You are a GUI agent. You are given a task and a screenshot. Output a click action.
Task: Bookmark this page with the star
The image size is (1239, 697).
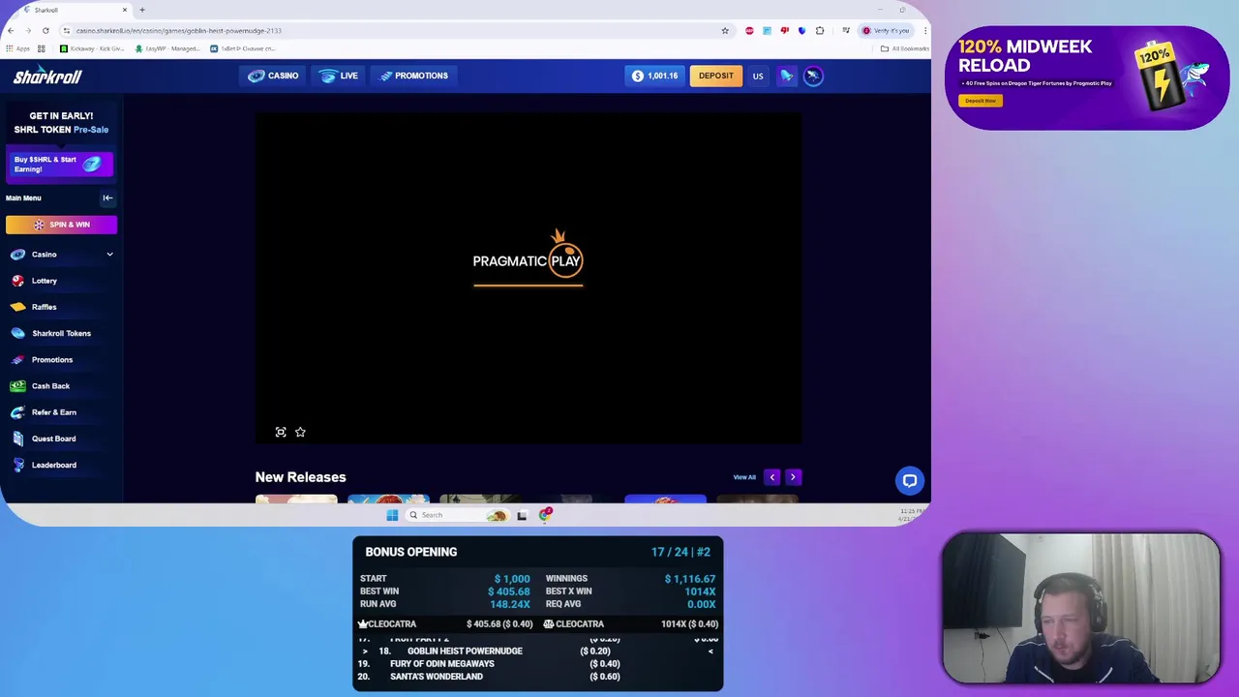coord(724,31)
